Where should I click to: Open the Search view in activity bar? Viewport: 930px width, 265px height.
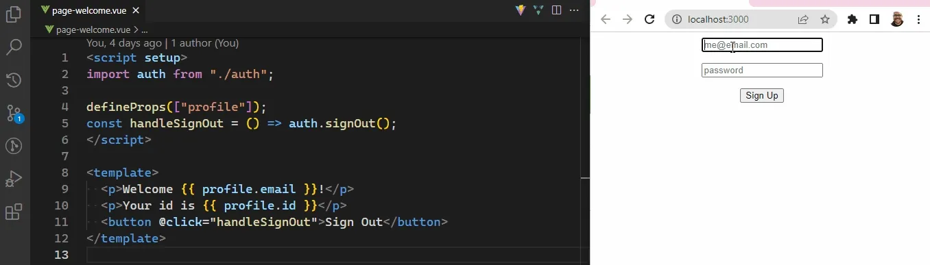click(14, 47)
